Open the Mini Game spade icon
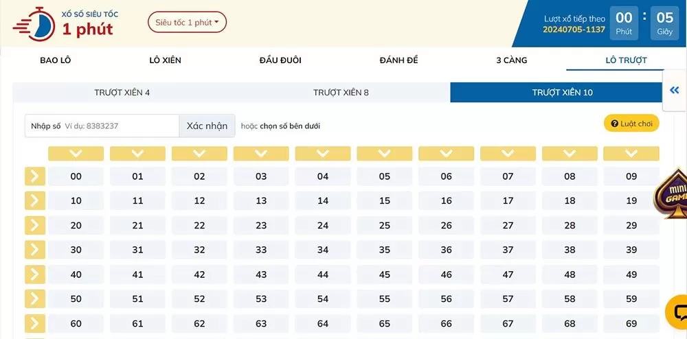This screenshot has width=687, height=339. click(671, 193)
